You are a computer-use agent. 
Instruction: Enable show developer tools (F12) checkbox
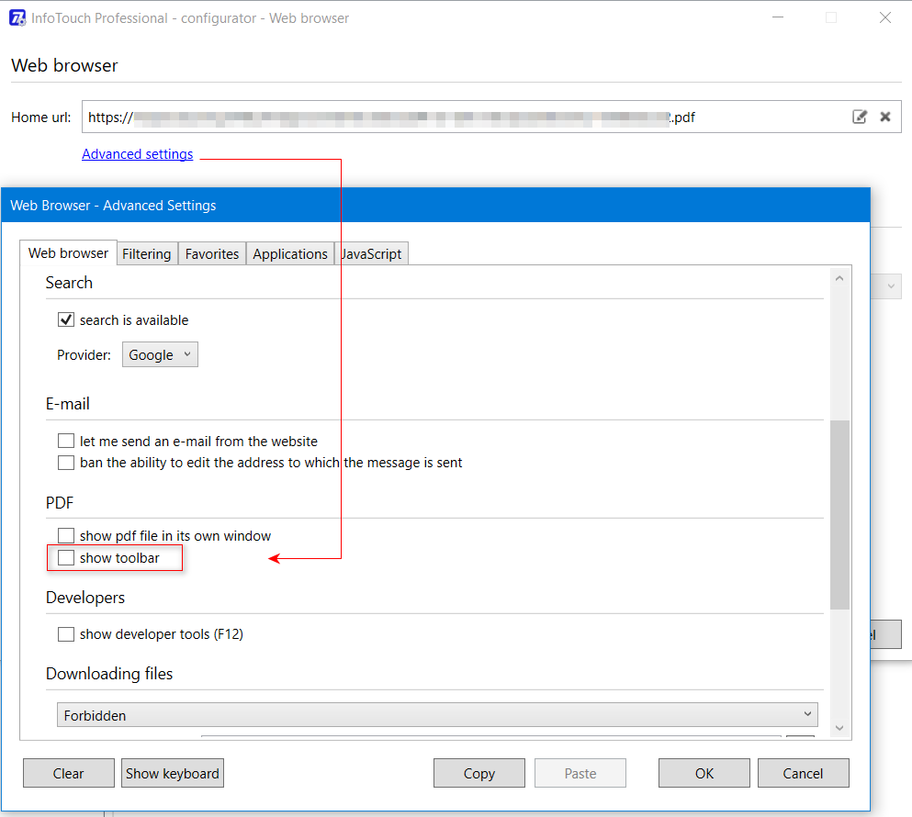coord(66,633)
